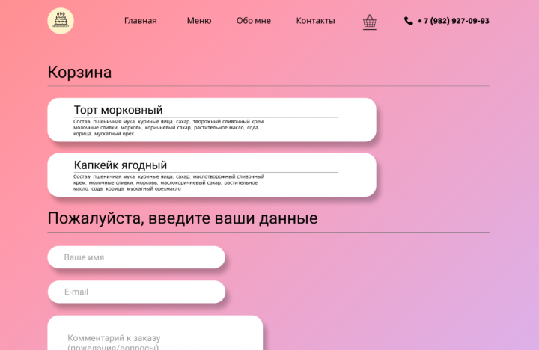Open the shopping basket icon
This screenshot has width=539, height=350.
click(370, 22)
